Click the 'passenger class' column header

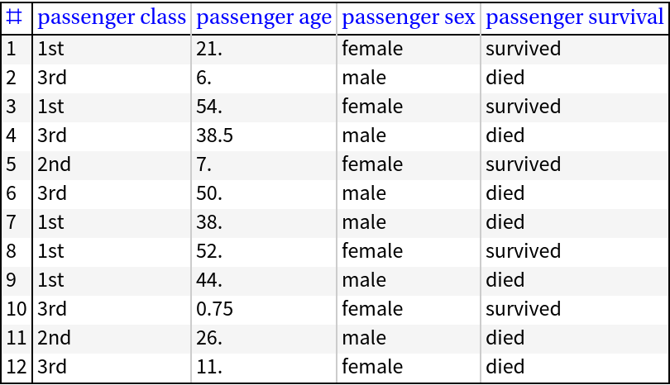click(112, 17)
